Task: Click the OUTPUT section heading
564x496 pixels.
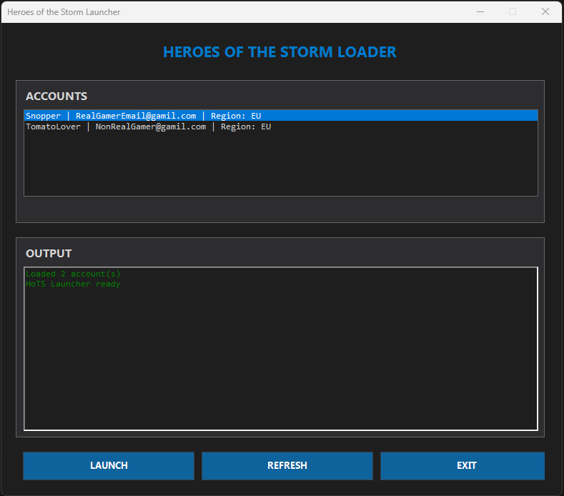Action: pyautogui.click(x=49, y=253)
